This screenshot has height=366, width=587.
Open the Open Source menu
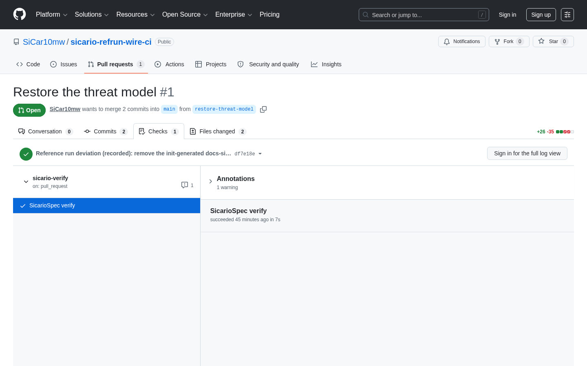(x=185, y=15)
